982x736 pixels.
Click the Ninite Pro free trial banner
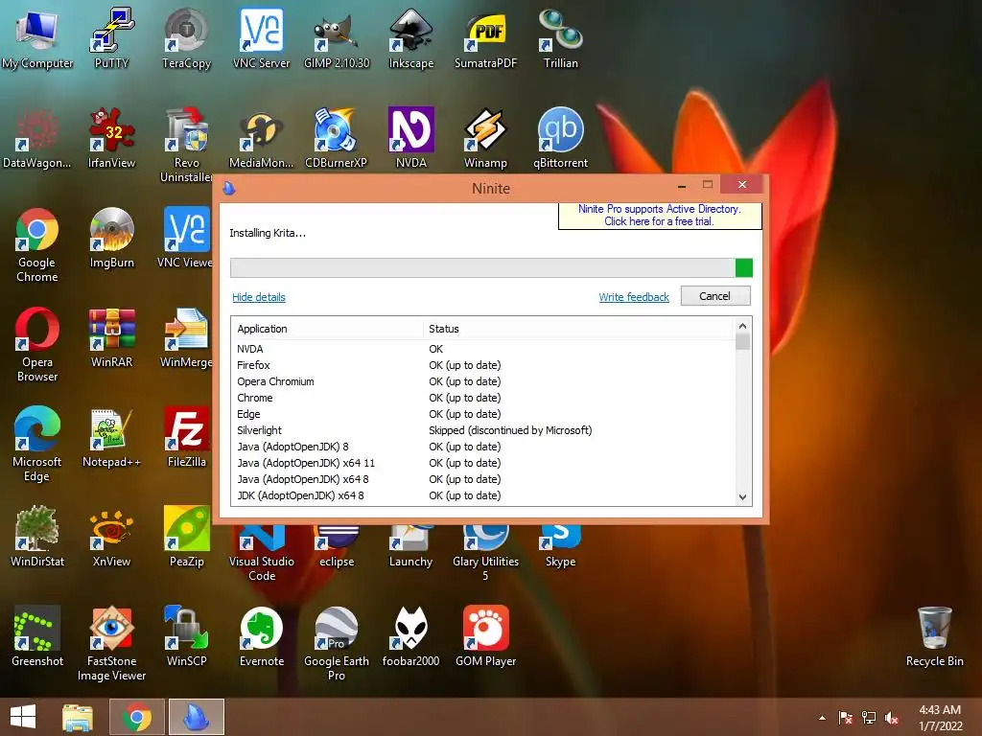coord(660,216)
